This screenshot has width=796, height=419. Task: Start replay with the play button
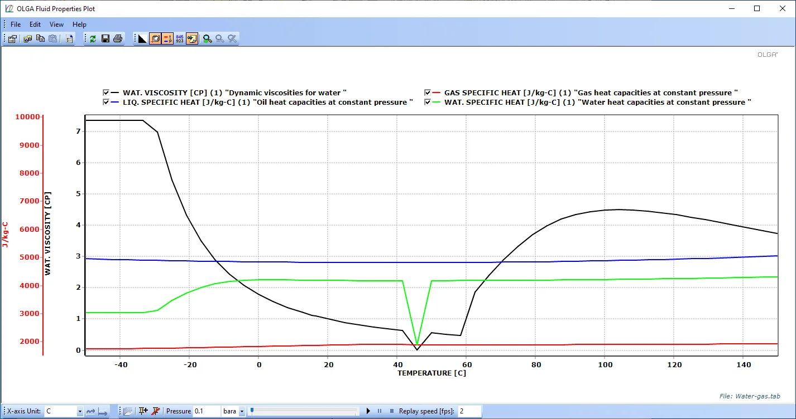(368, 411)
